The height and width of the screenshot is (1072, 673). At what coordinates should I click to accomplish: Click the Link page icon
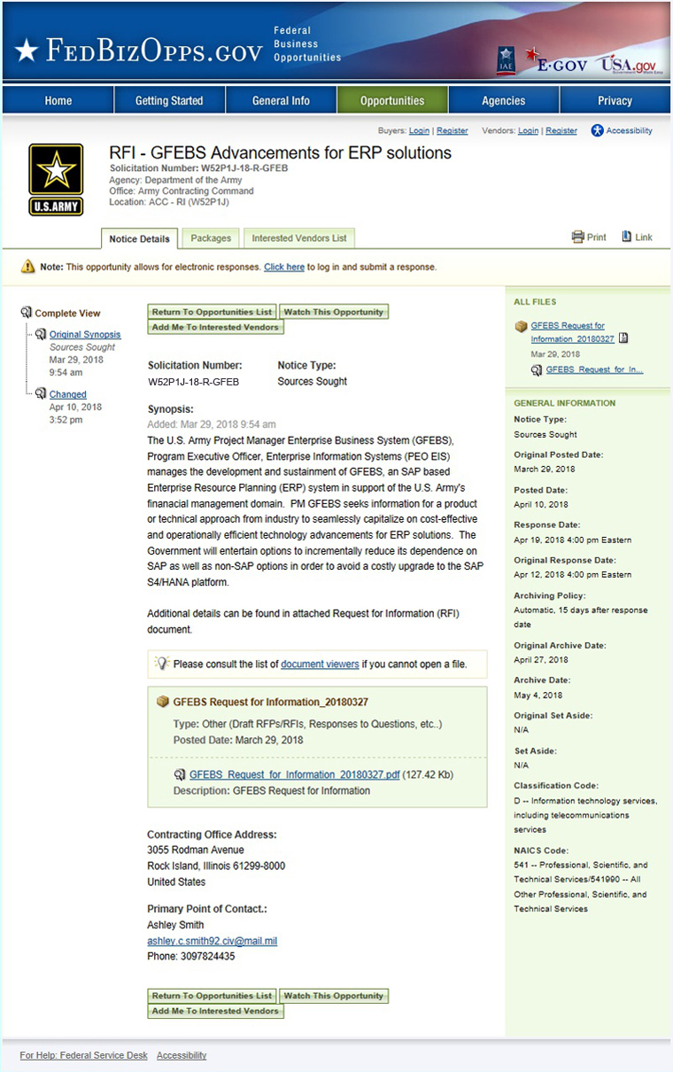[x=627, y=237]
